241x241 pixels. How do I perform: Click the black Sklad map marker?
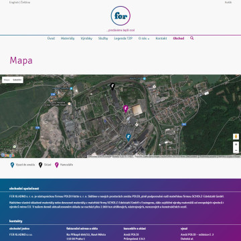112,86
